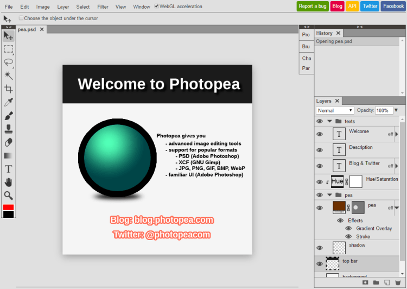Hide the texts folder
407x289 pixels.
tap(320, 121)
